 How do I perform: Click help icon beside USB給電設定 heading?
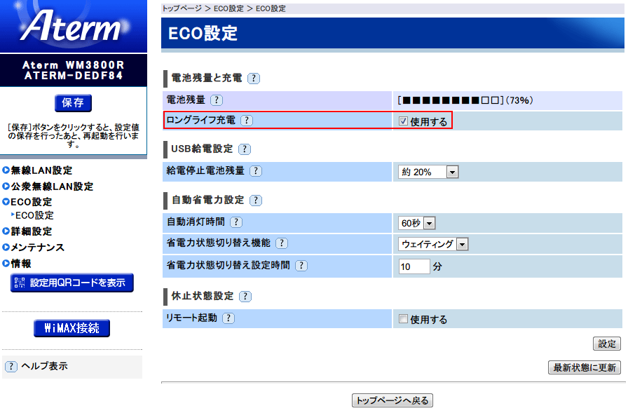coord(245,149)
